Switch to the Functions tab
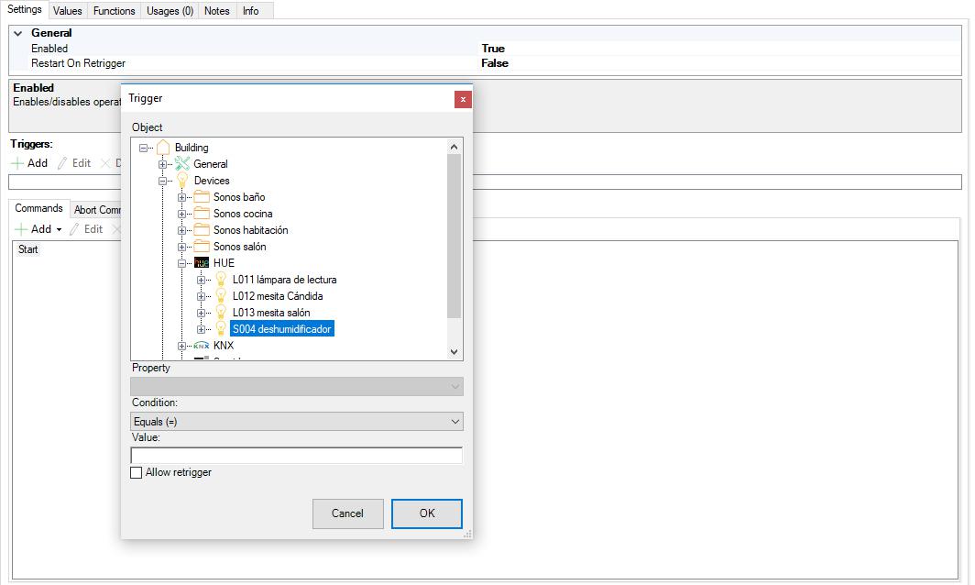Screen dimensions: 975x585 pyautogui.click(x=114, y=11)
